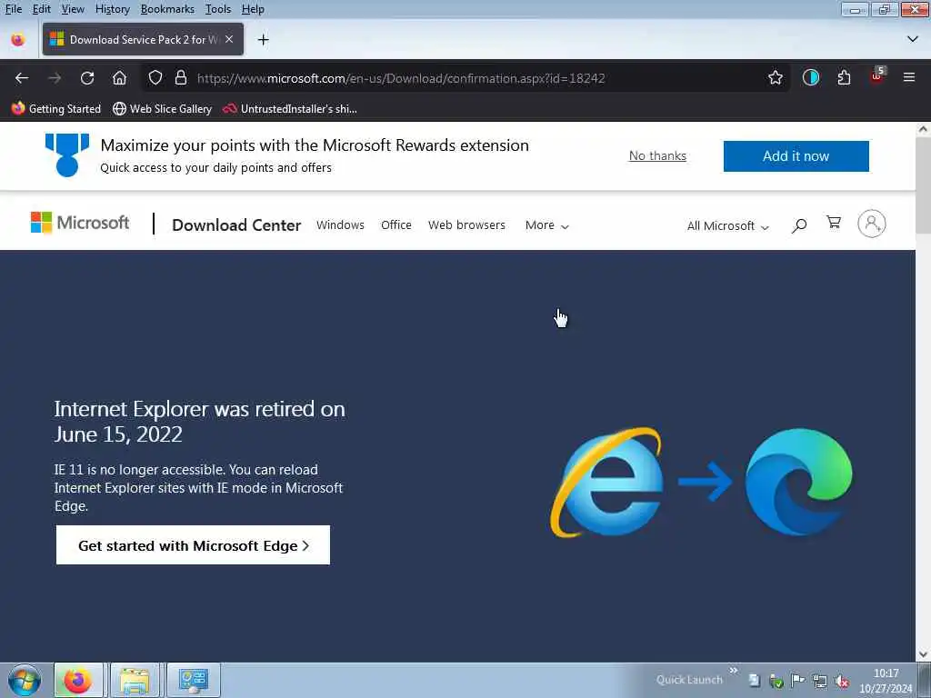Open the blue half-circle extension icon

[x=810, y=78]
